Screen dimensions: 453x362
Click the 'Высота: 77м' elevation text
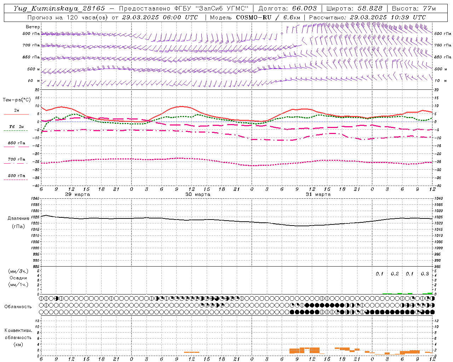[x=414, y=8]
